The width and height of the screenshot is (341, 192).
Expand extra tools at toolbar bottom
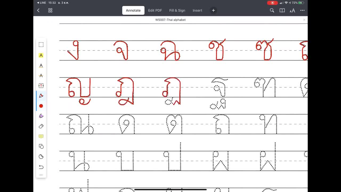pyautogui.click(x=41, y=175)
